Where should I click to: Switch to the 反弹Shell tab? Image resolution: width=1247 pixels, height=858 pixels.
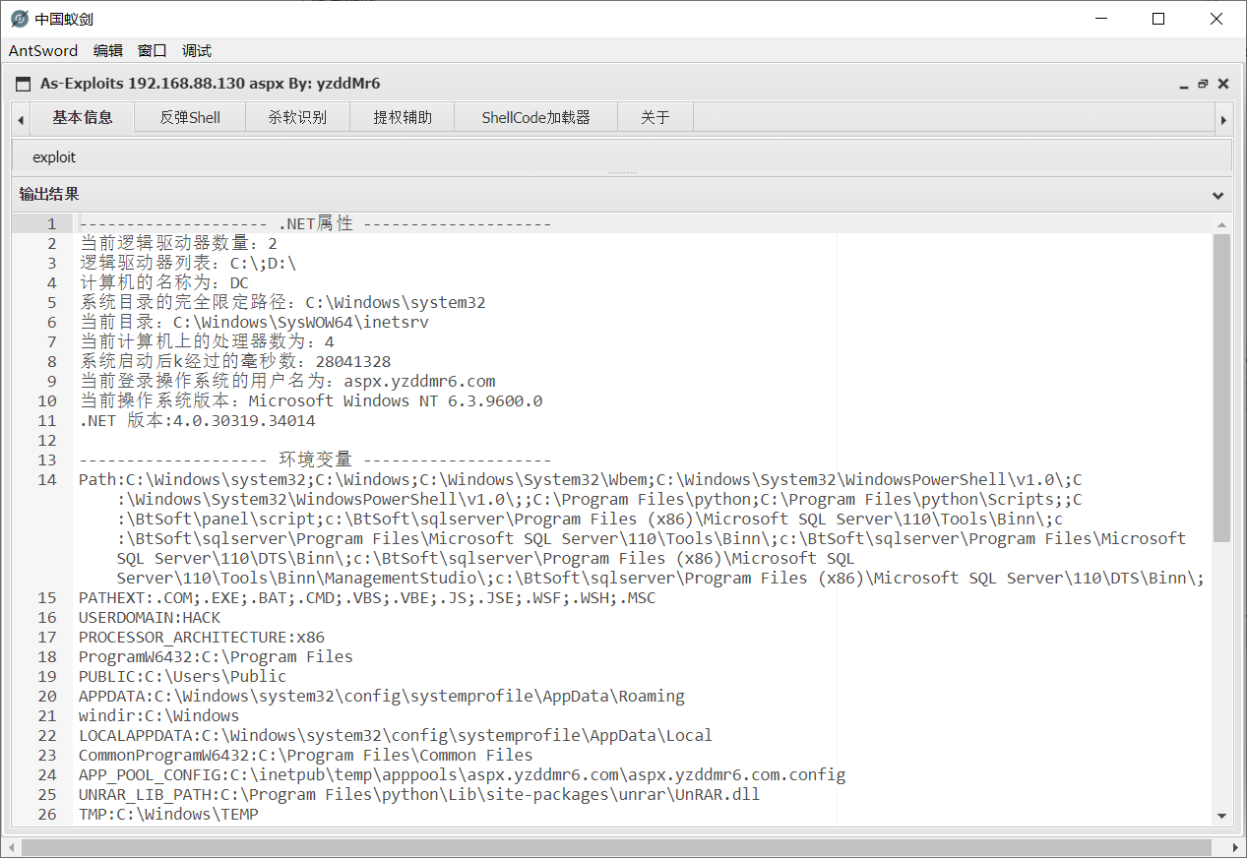[189, 117]
